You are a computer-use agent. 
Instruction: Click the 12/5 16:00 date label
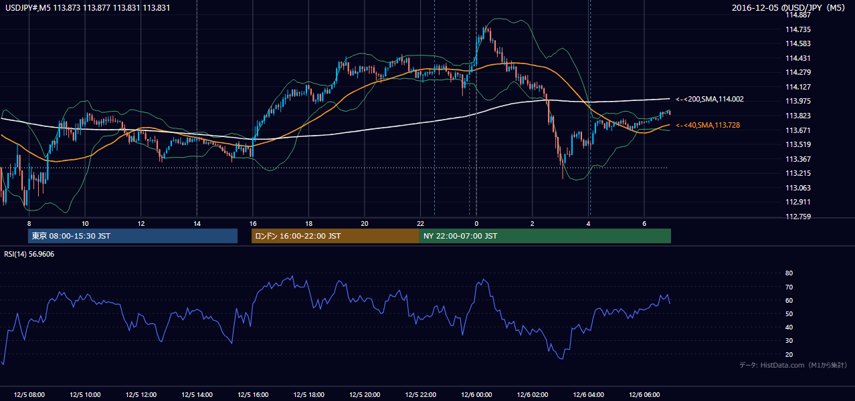254,395
